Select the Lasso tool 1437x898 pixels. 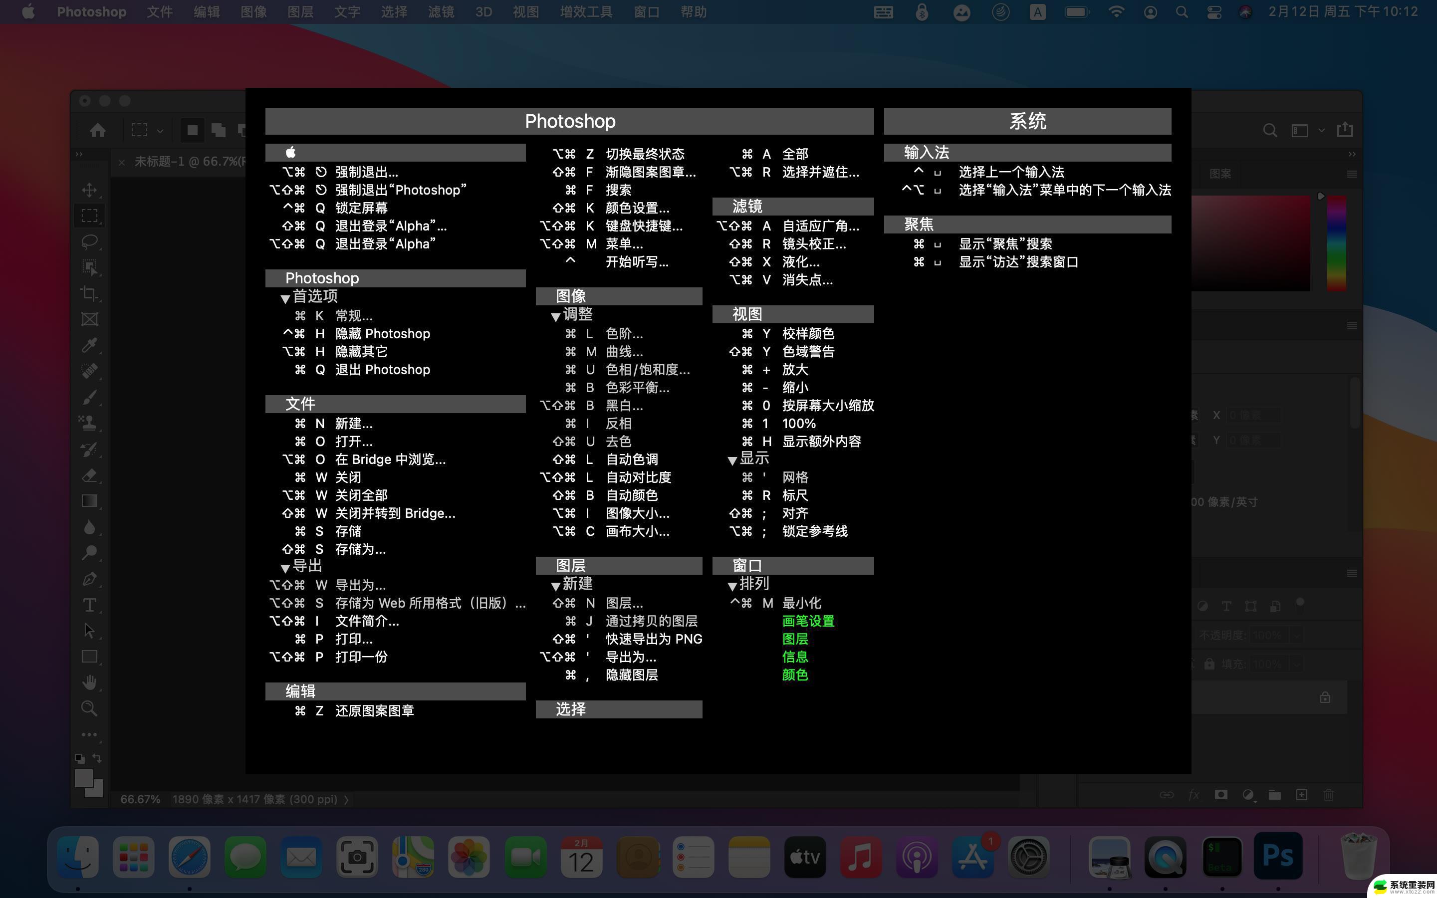pos(89,242)
